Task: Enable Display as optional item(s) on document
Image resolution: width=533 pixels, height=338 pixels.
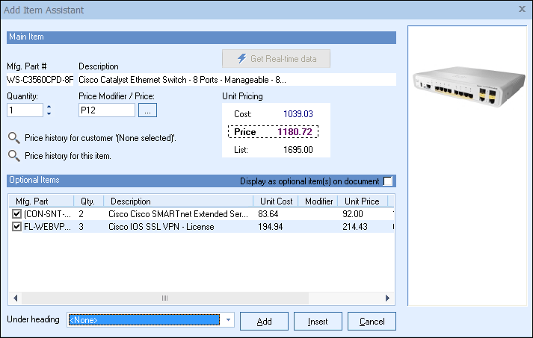Action: coord(388,181)
